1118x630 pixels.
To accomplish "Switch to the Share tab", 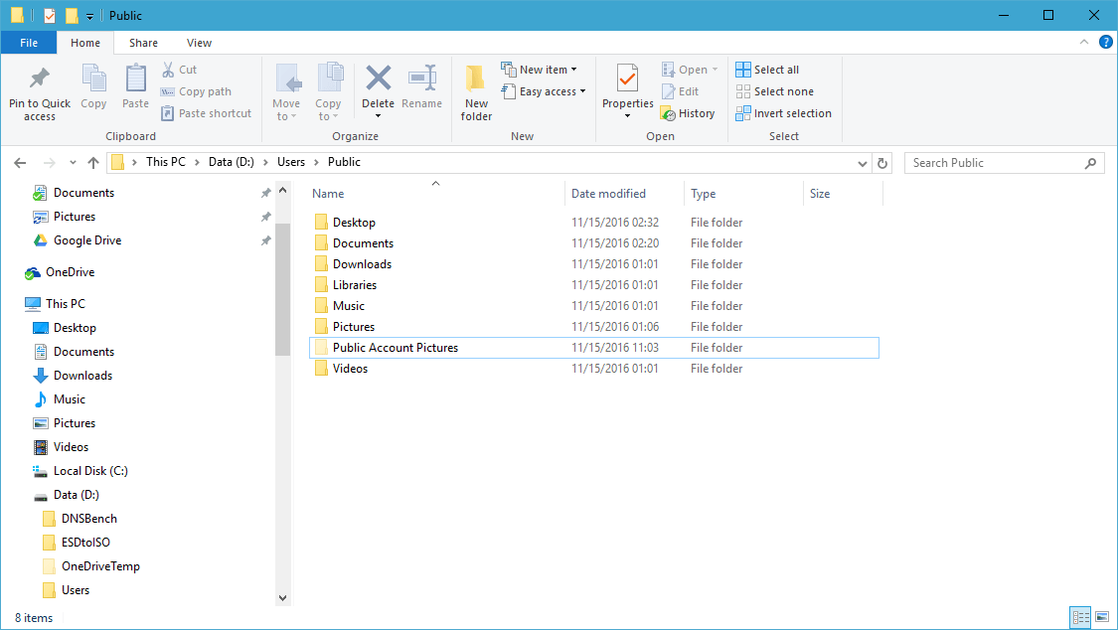I will [x=143, y=43].
